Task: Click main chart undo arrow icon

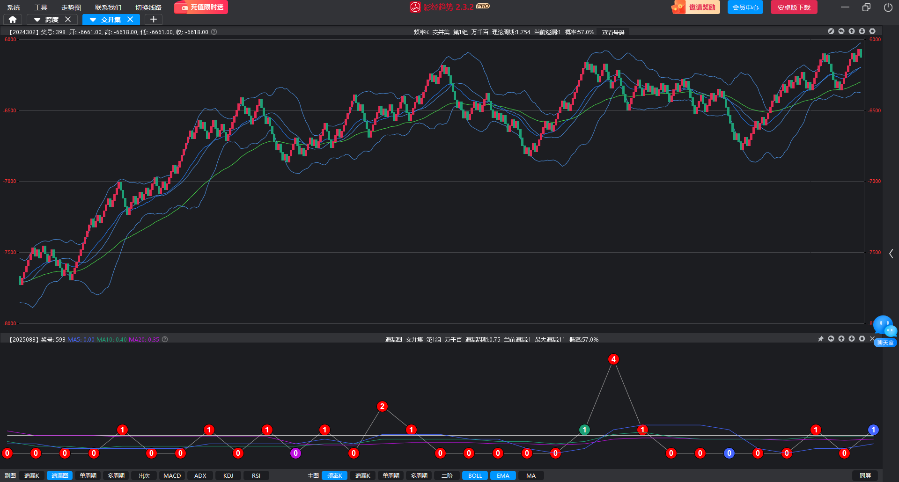Action: tap(841, 31)
